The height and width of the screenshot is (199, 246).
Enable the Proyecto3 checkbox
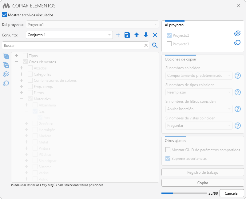(x=169, y=44)
